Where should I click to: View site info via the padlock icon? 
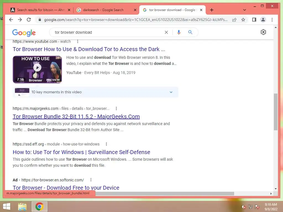click(40, 20)
